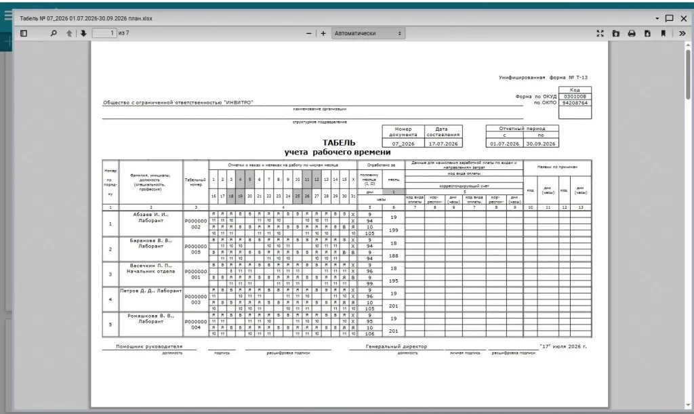The height and width of the screenshot is (414, 694).
Task: Click 'Неявки по причинам' column header
Action: (x=557, y=167)
